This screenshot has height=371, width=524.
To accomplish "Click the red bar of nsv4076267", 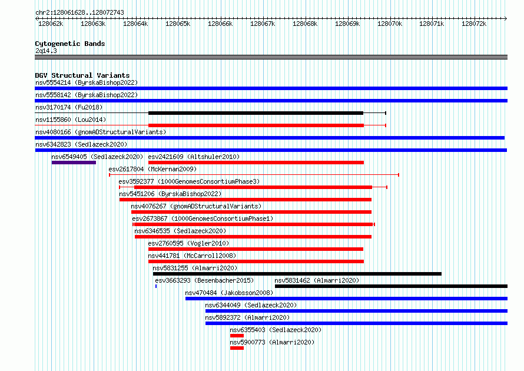I will (x=251, y=212).
